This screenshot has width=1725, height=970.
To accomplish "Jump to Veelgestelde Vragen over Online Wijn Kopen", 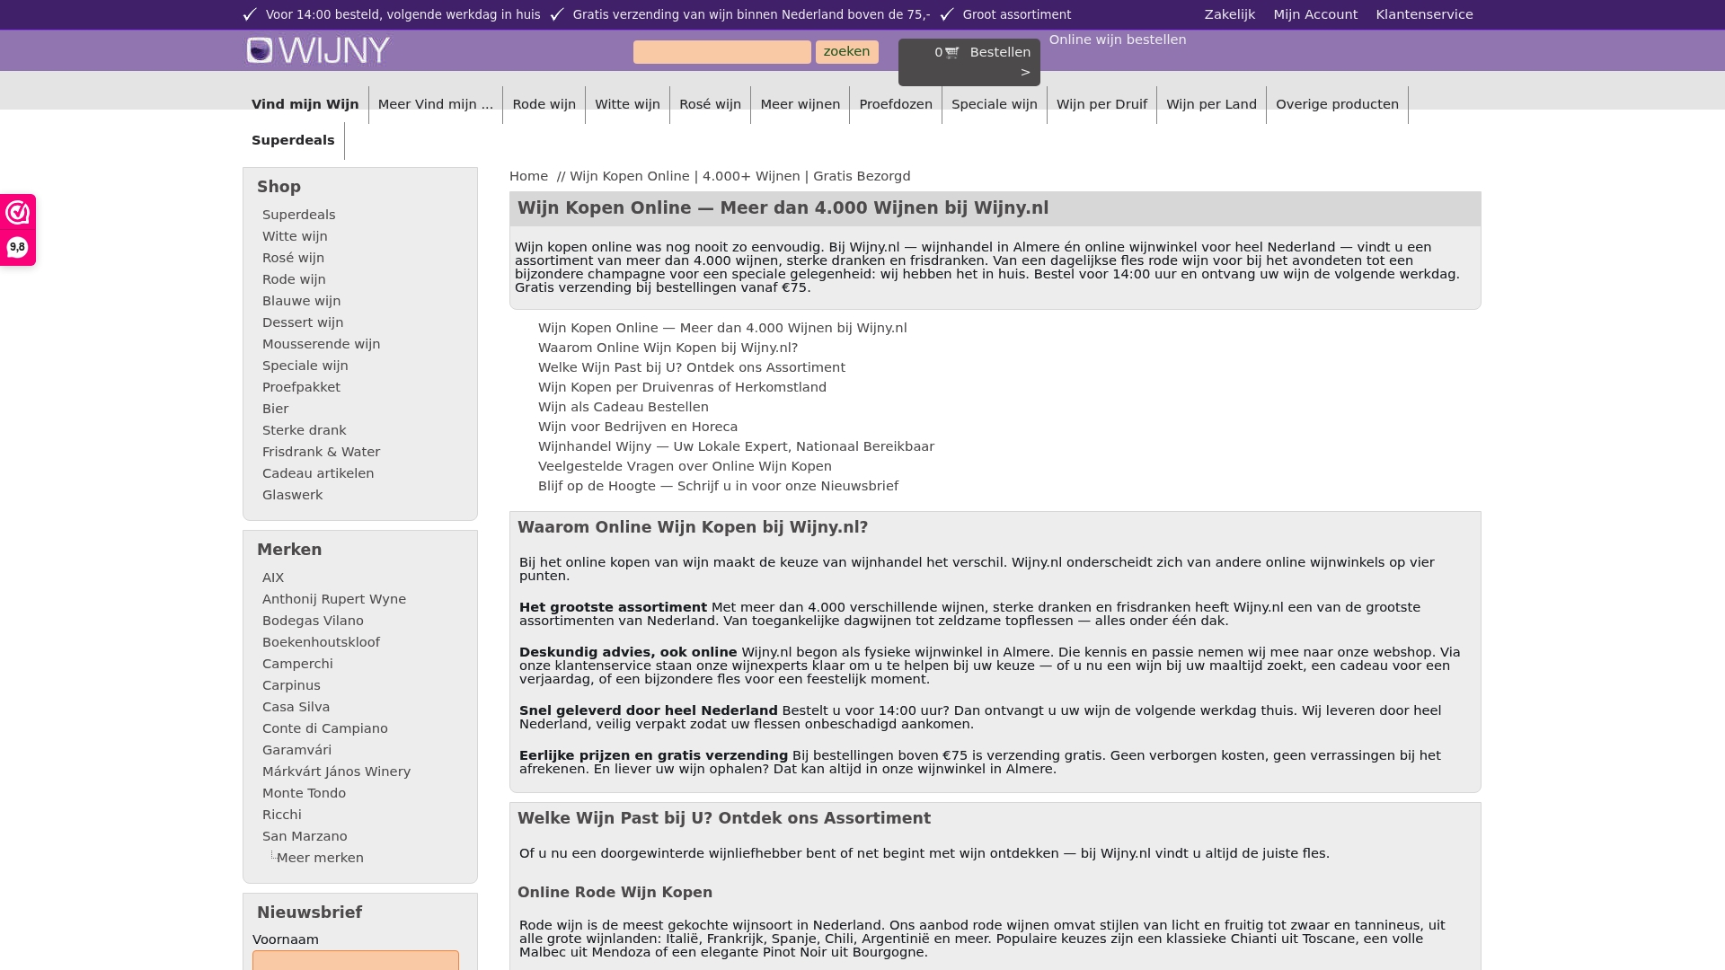I will [x=685, y=466].
